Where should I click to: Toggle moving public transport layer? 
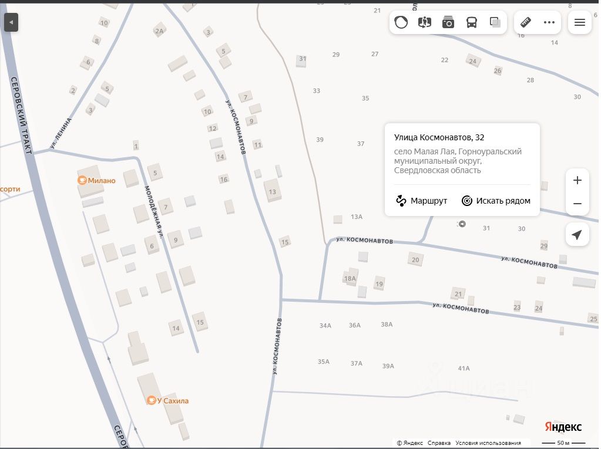coord(472,23)
